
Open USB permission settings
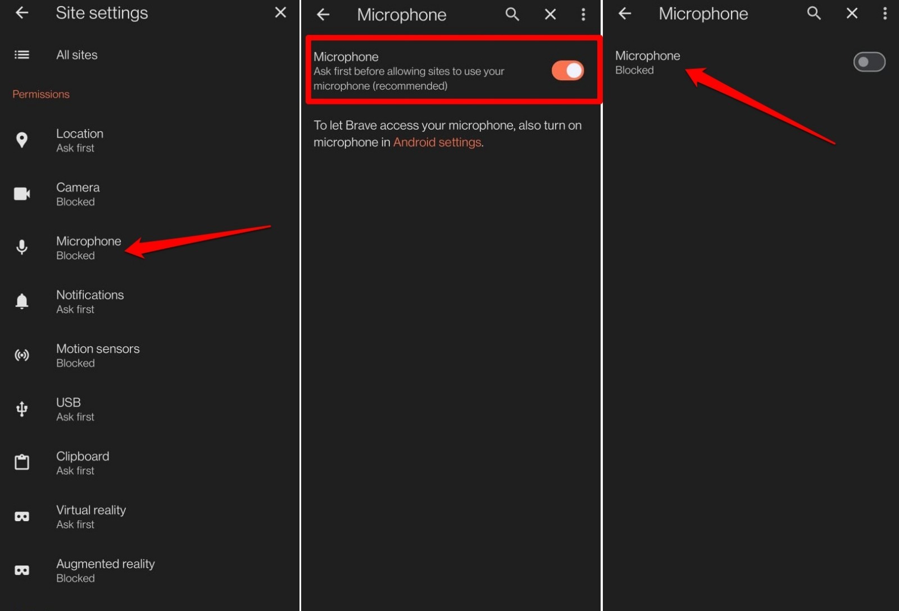tap(149, 409)
